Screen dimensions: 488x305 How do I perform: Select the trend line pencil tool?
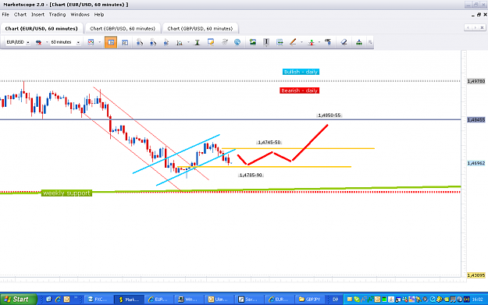click(x=293, y=42)
